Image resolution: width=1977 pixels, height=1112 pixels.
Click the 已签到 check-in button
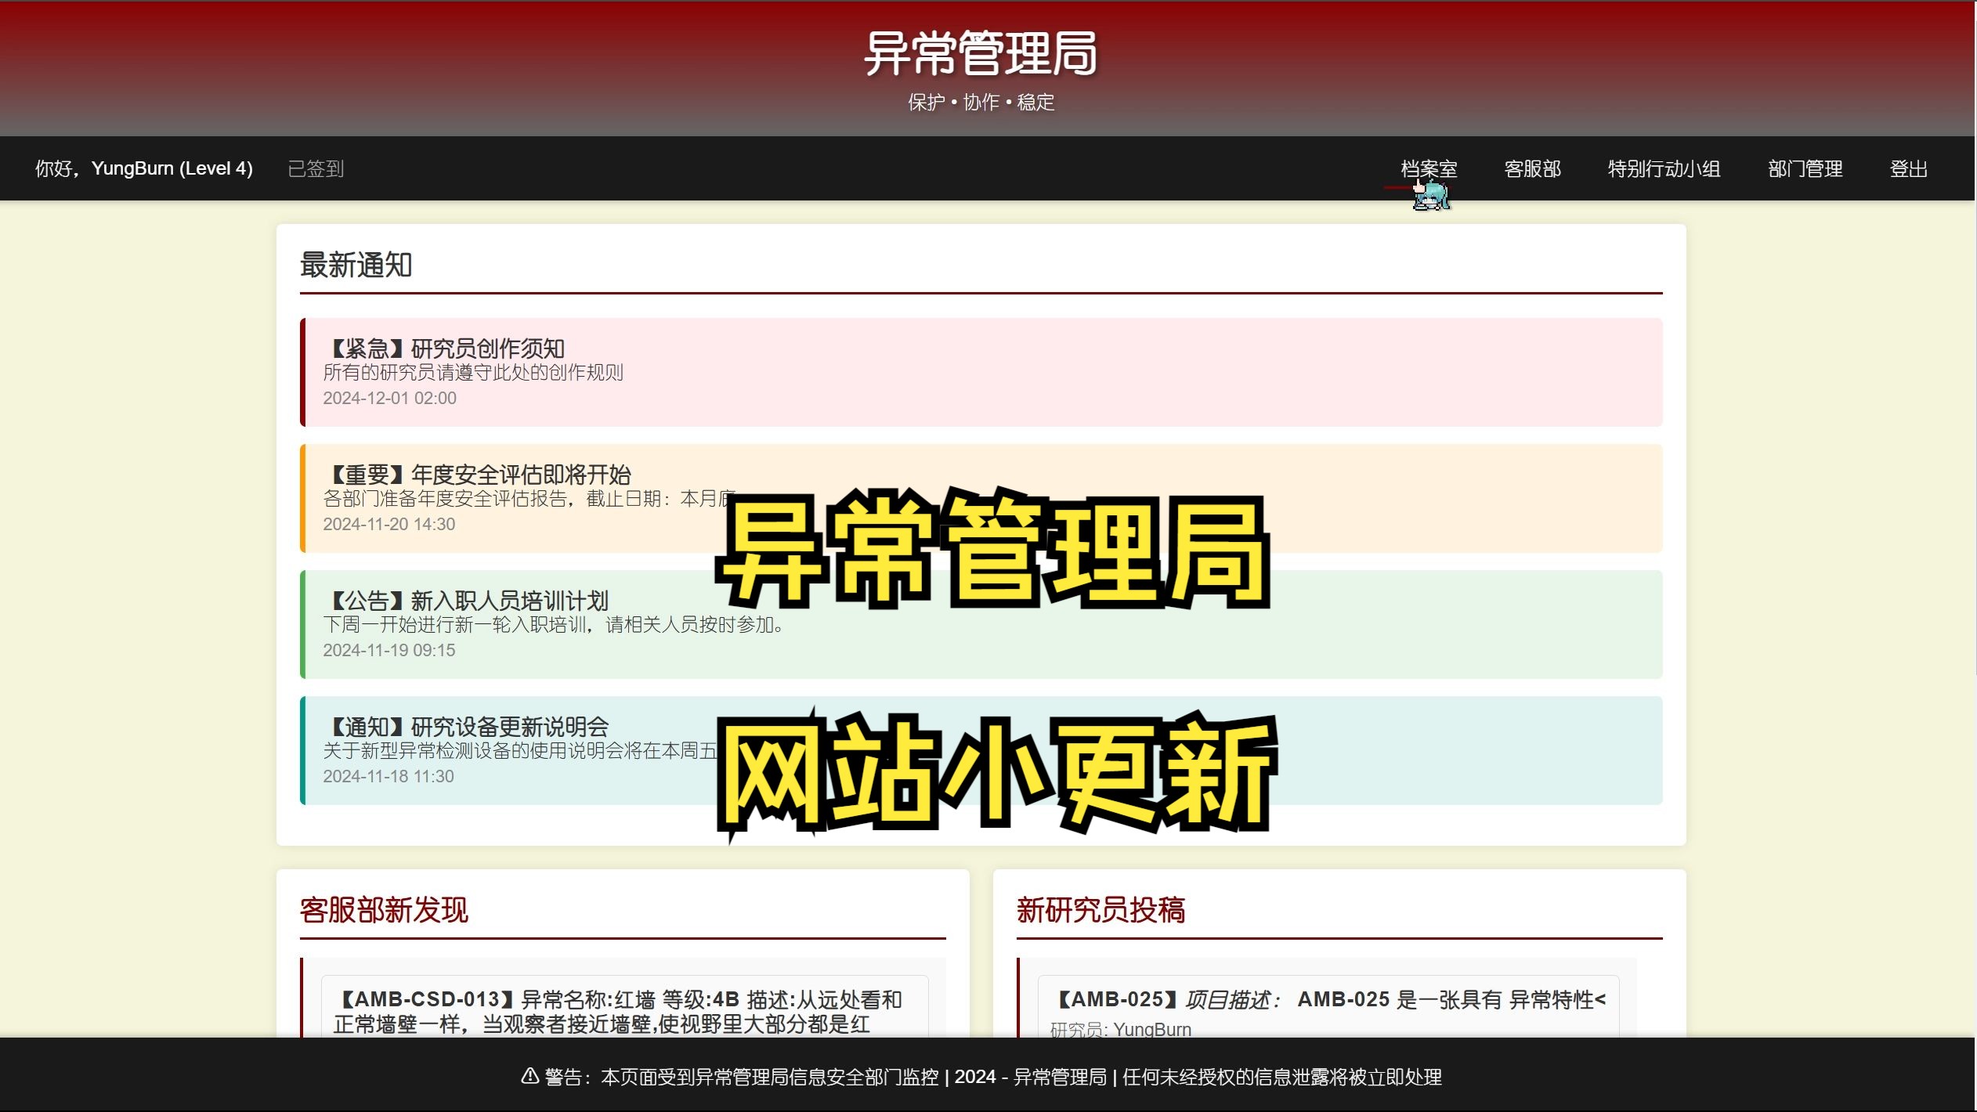click(x=316, y=168)
